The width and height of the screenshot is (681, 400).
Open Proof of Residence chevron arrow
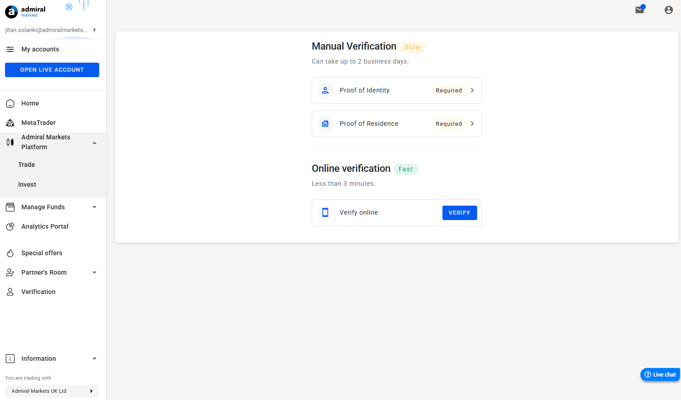472,124
